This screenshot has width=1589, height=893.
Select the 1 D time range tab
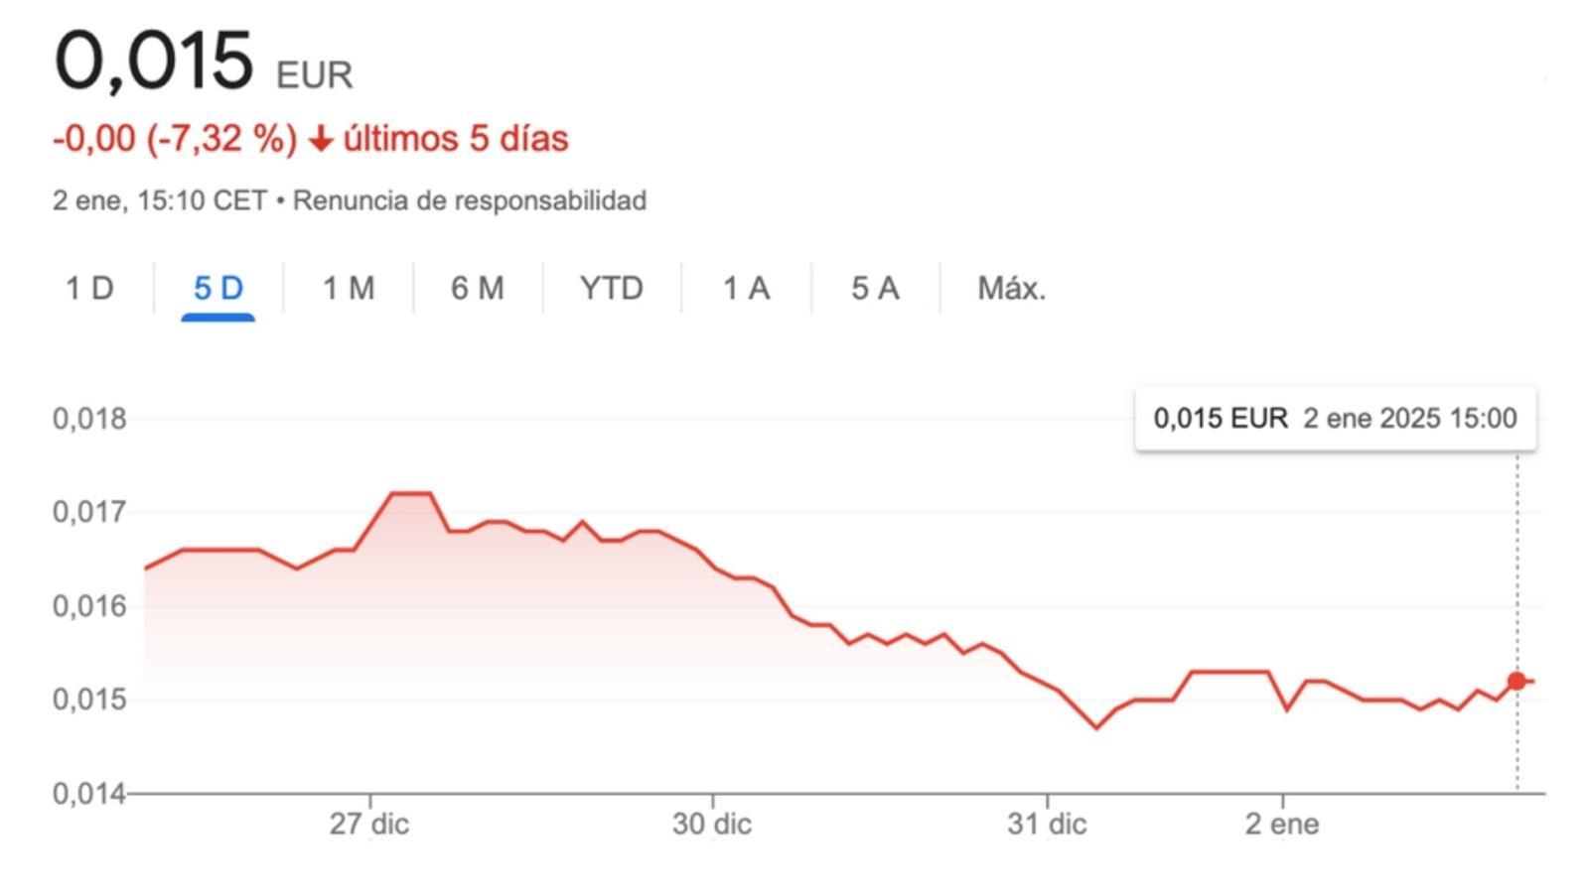coord(89,289)
